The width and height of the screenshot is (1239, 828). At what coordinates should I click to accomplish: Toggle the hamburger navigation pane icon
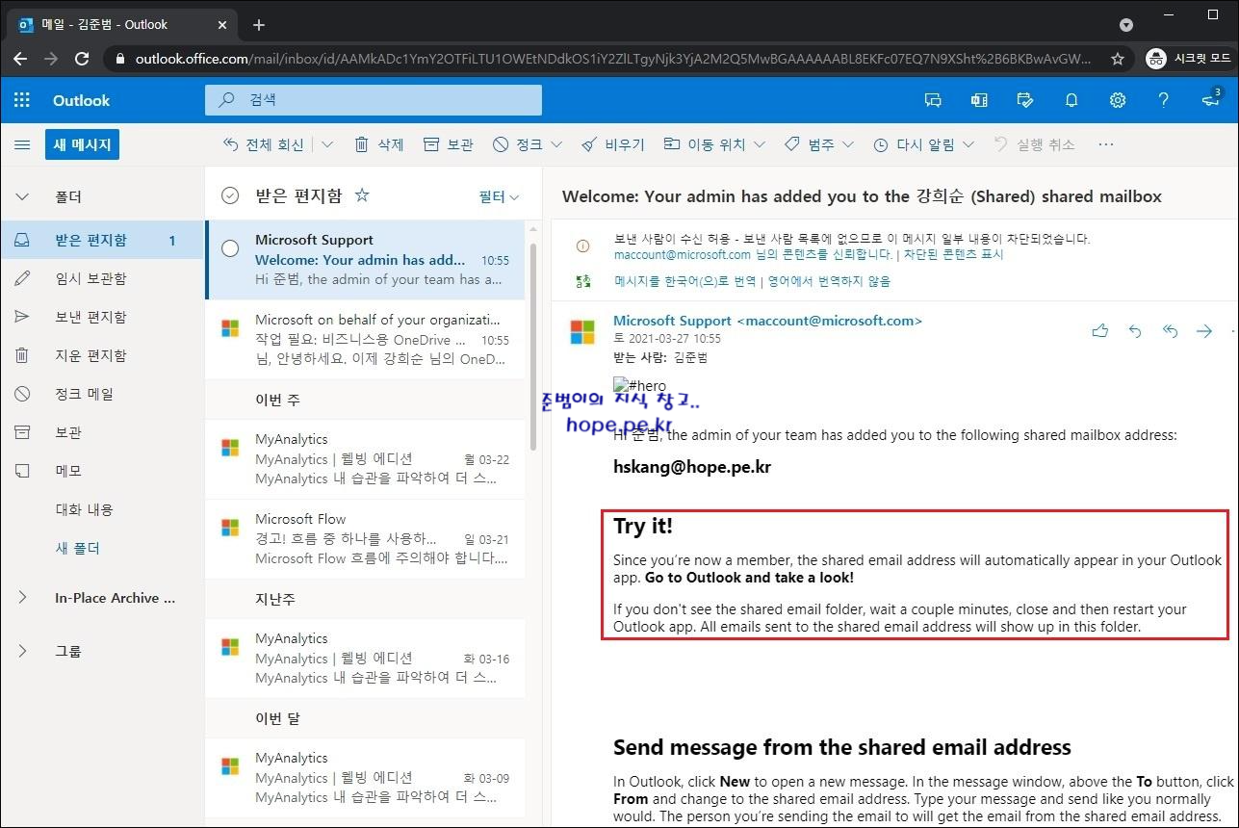click(x=21, y=144)
